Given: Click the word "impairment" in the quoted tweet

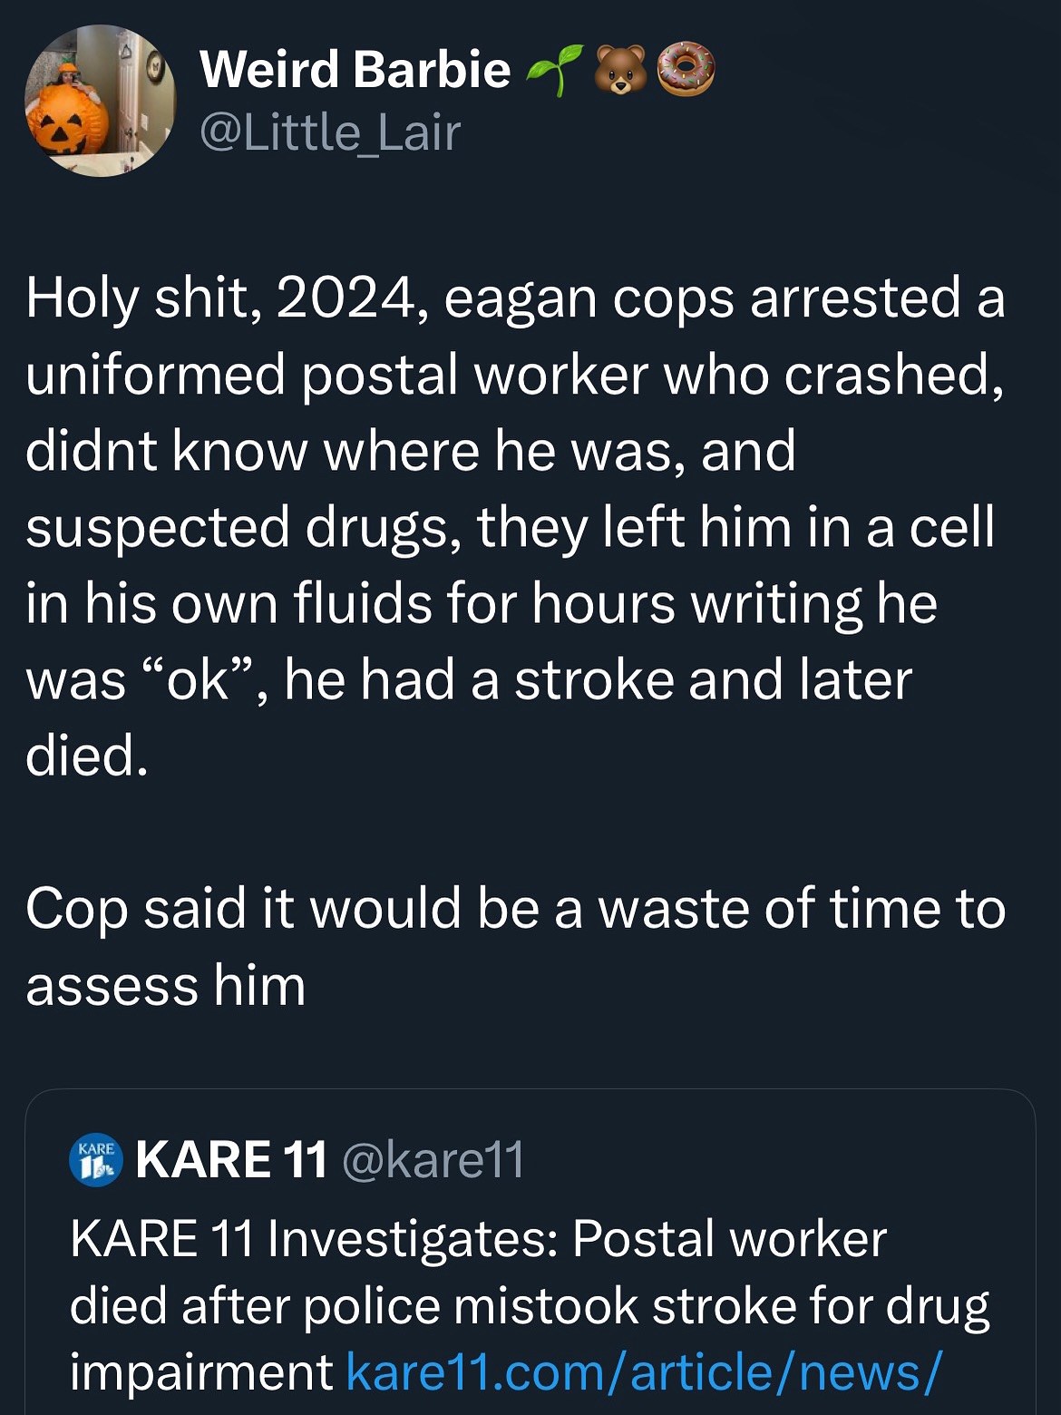Looking at the screenshot, I should click(201, 1371).
